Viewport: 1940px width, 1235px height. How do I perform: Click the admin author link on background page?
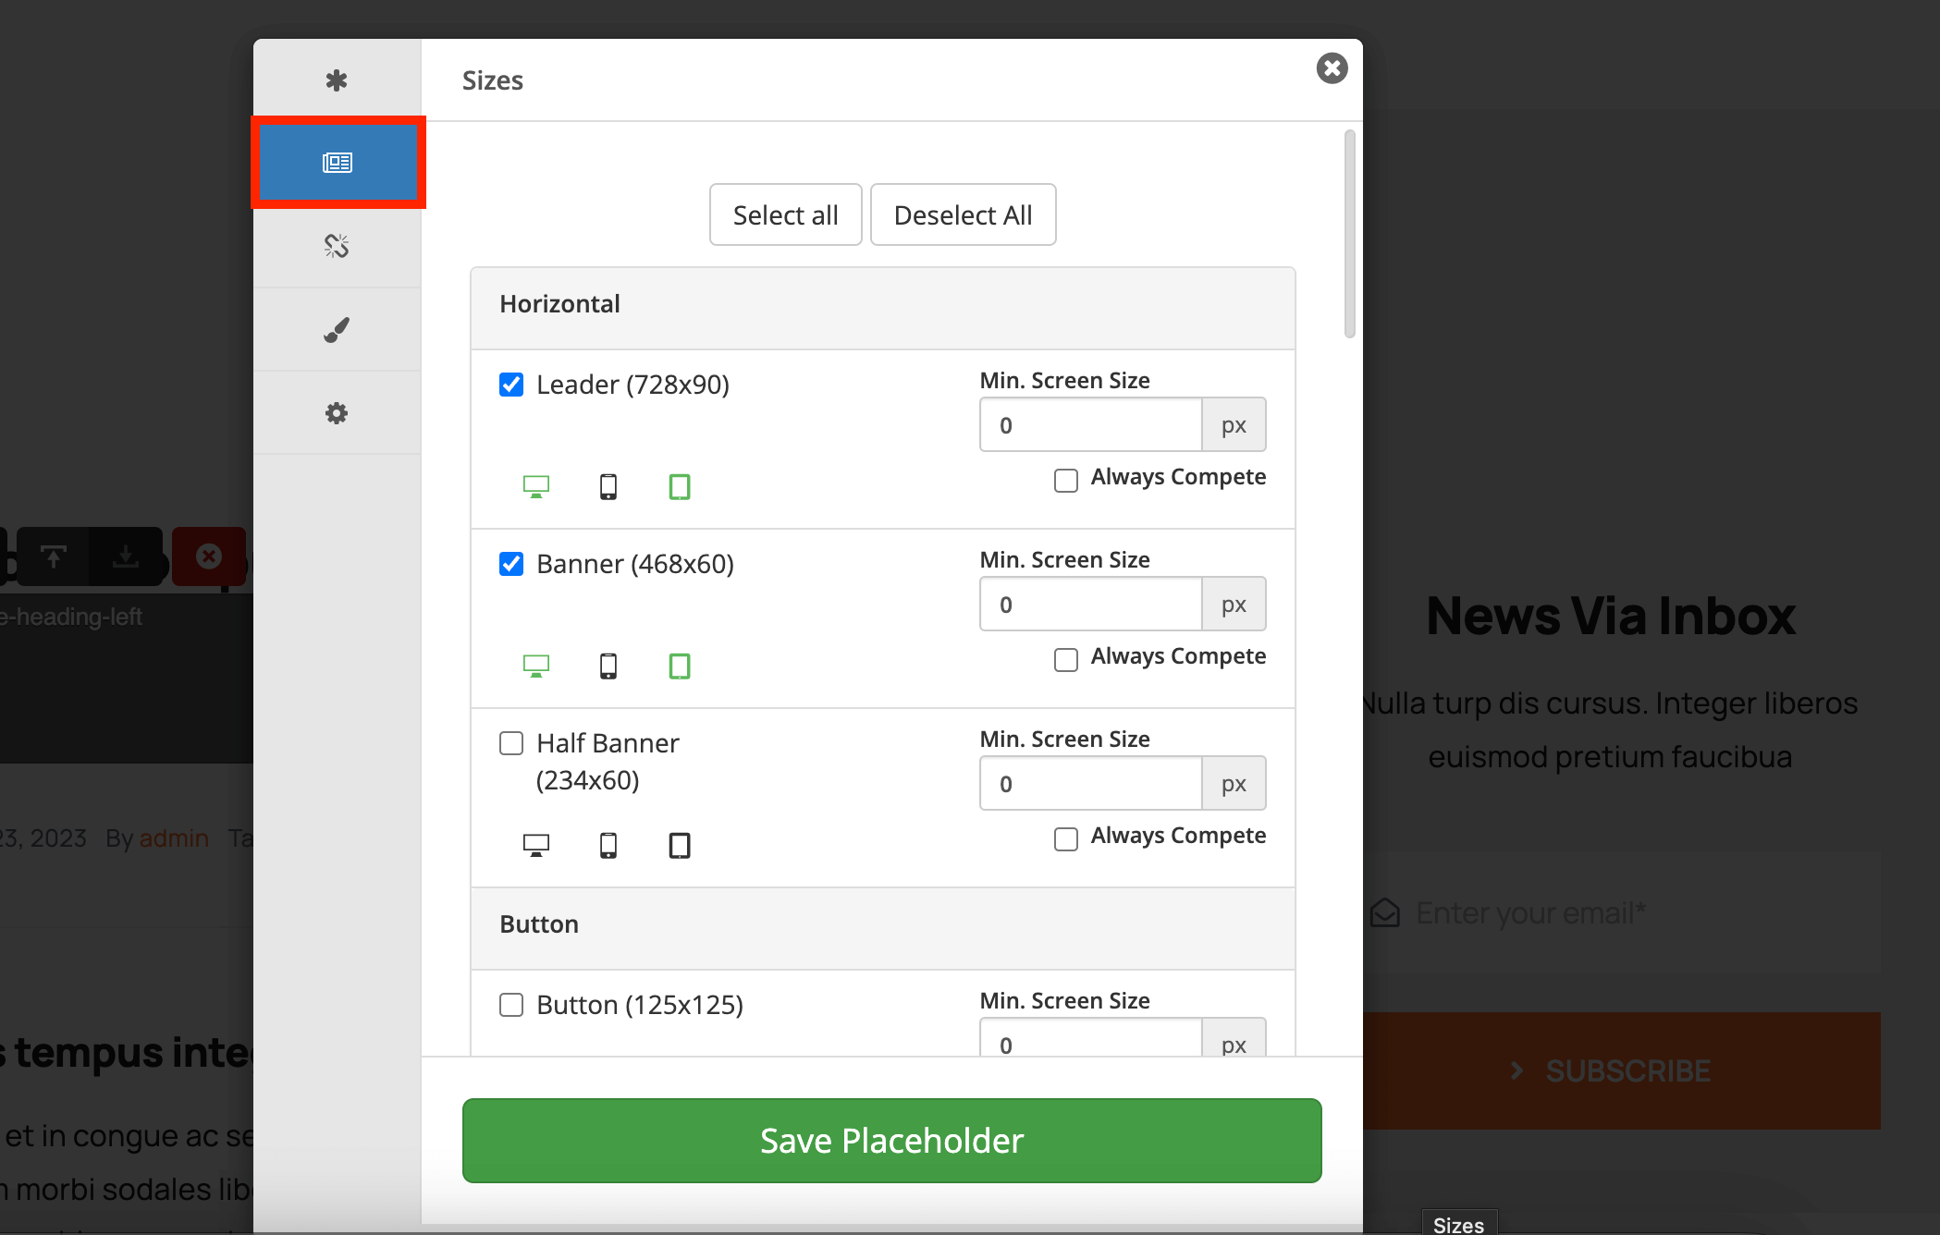coord(174,838)
